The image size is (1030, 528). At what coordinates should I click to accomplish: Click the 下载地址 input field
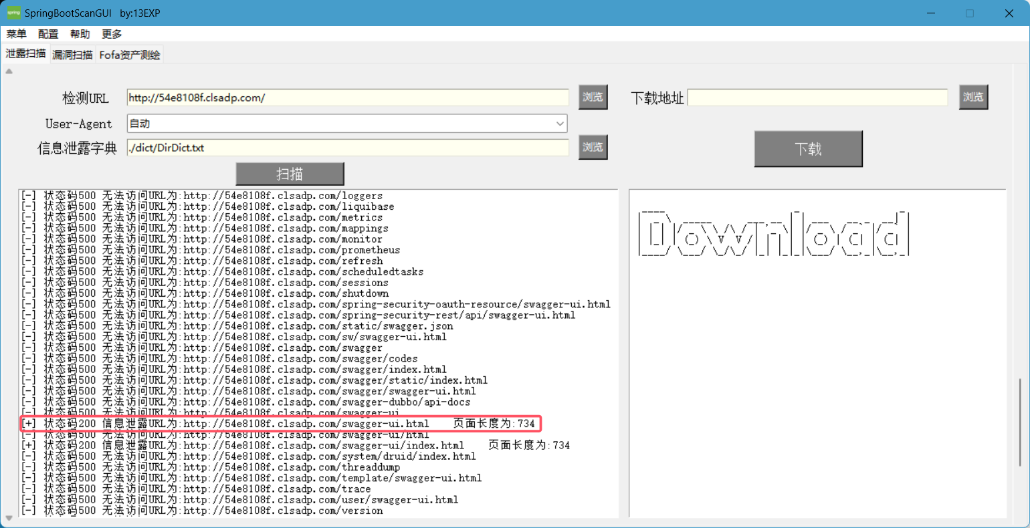click(817, 98)
